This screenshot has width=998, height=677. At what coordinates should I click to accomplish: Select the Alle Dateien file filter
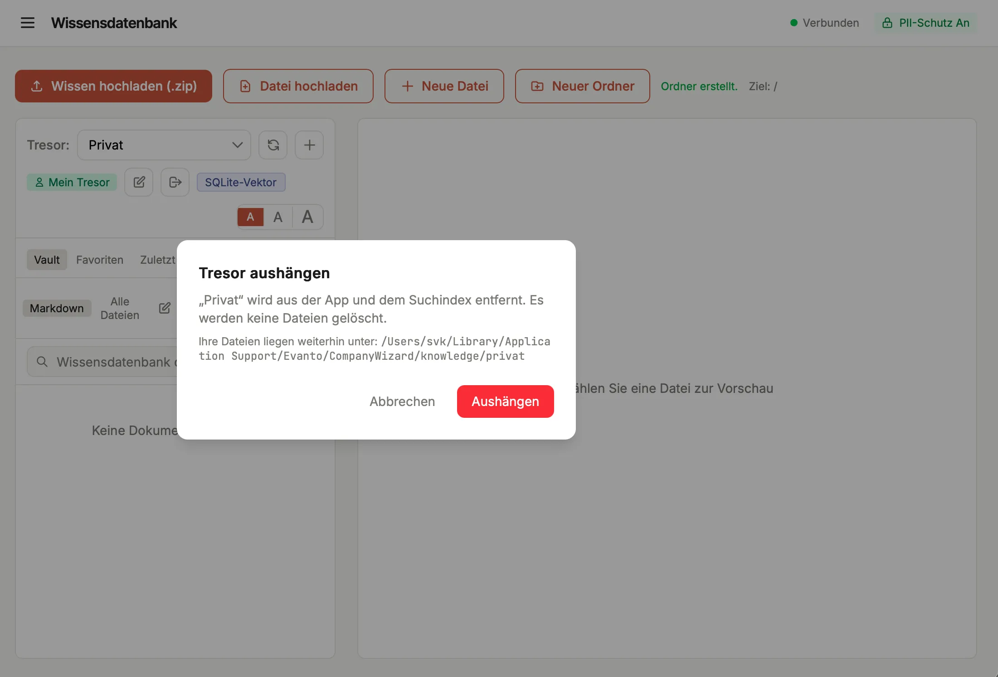[120, 308]
